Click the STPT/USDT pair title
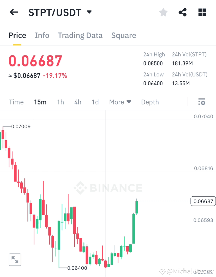 55,12
